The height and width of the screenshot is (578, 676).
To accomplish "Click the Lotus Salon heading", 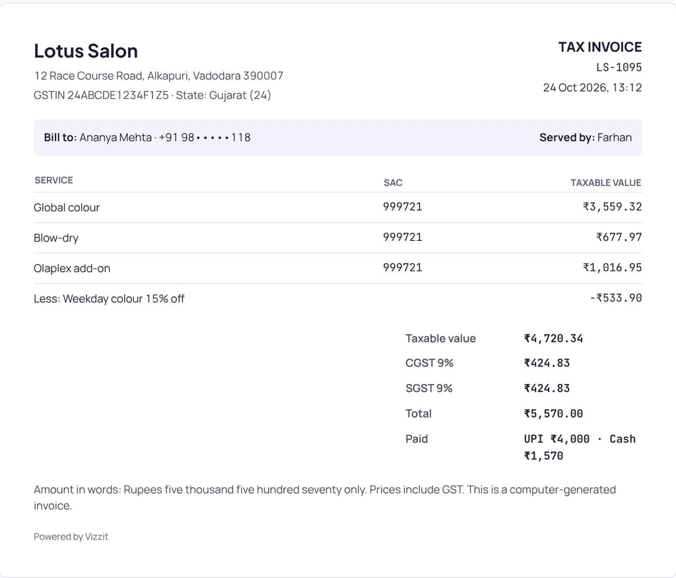I will click(86, 51).
